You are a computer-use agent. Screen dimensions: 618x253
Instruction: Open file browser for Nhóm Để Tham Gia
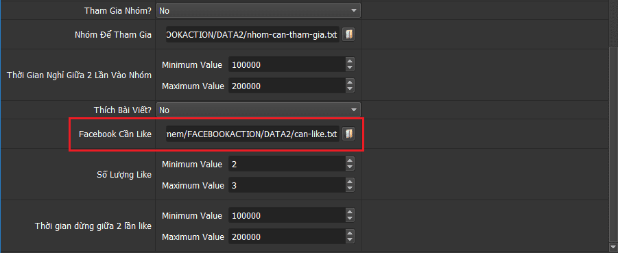[348, 35]
